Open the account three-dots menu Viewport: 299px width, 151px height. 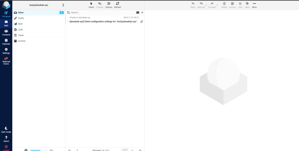pyautogui.click(x=63, y=5)
